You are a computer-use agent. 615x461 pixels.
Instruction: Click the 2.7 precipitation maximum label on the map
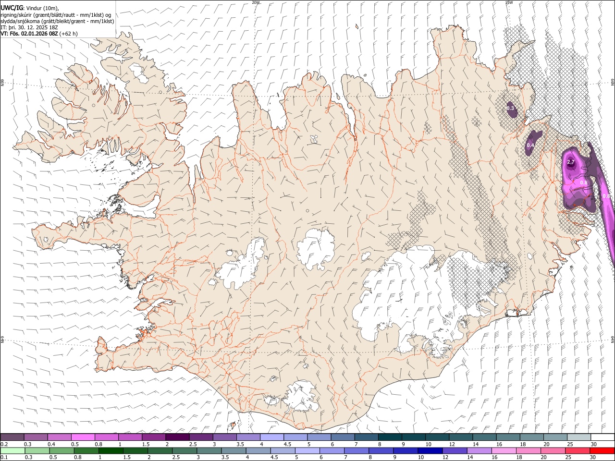coord(571,162)
